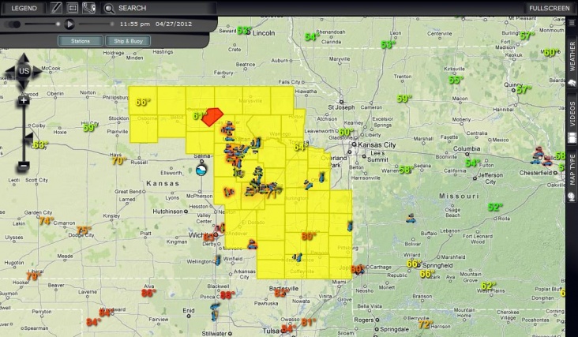Image resolution: width=578 pixels, height=337 pixels.
Task: Click the magnifying glass search icon
Action: tap(108, 8)
